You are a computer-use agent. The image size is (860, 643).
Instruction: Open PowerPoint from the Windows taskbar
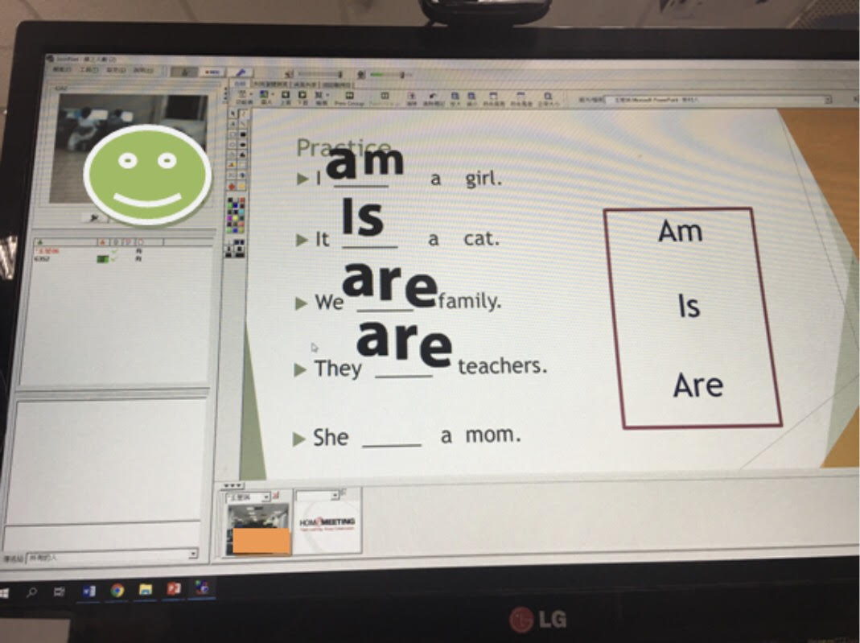coord(173,591)
